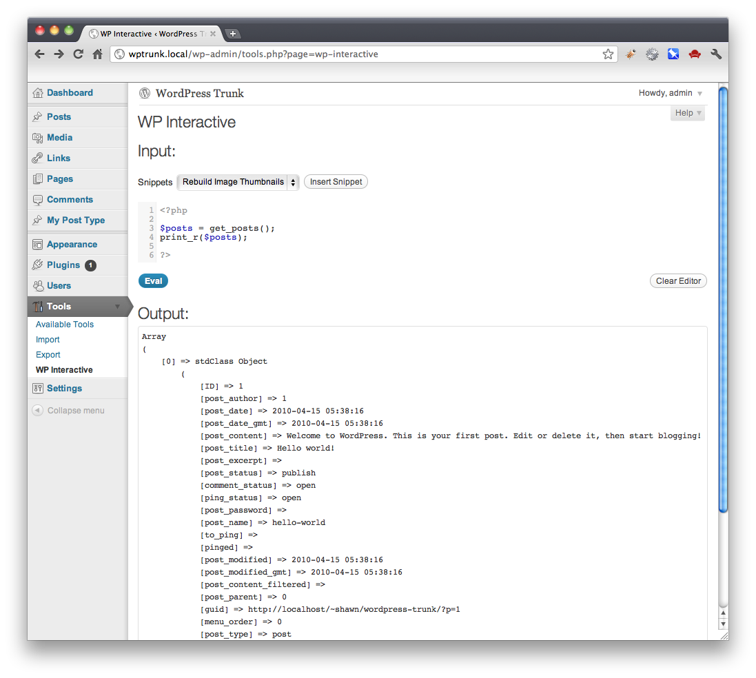Open the Snippets dropdown selector

point(238,182)
